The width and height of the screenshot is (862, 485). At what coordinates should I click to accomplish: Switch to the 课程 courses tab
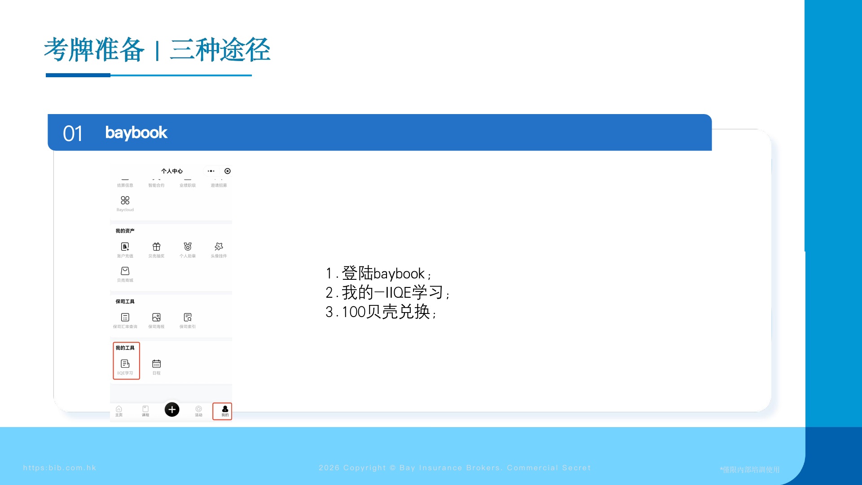click(145, 411)
